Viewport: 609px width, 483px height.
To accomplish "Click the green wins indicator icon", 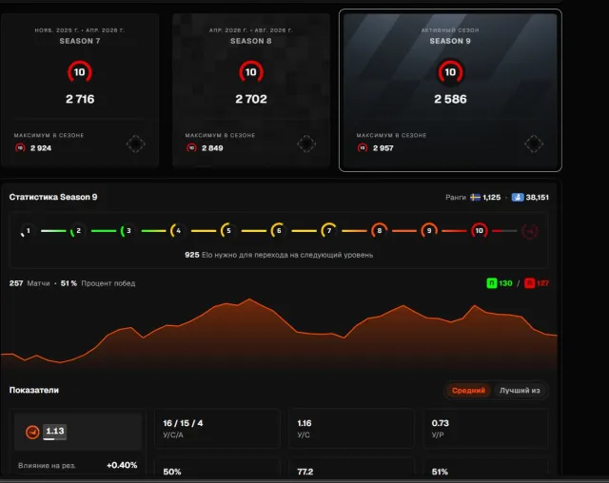I will click(x=492, y=283).
